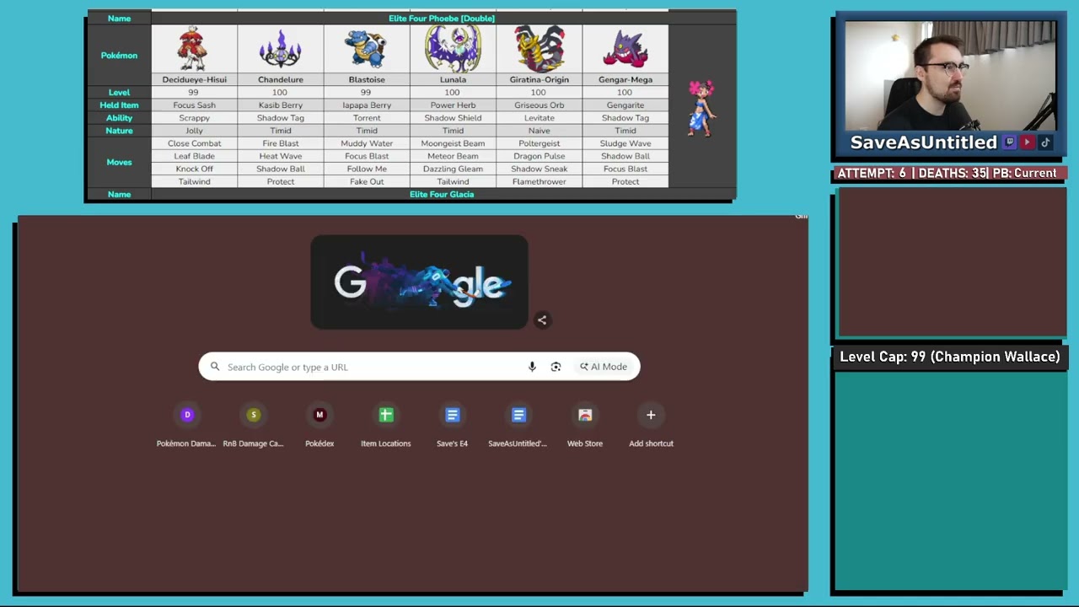Select the Meteor Beam move cell
Viewport: 1079px width, 607px height.
coord(453,156)
